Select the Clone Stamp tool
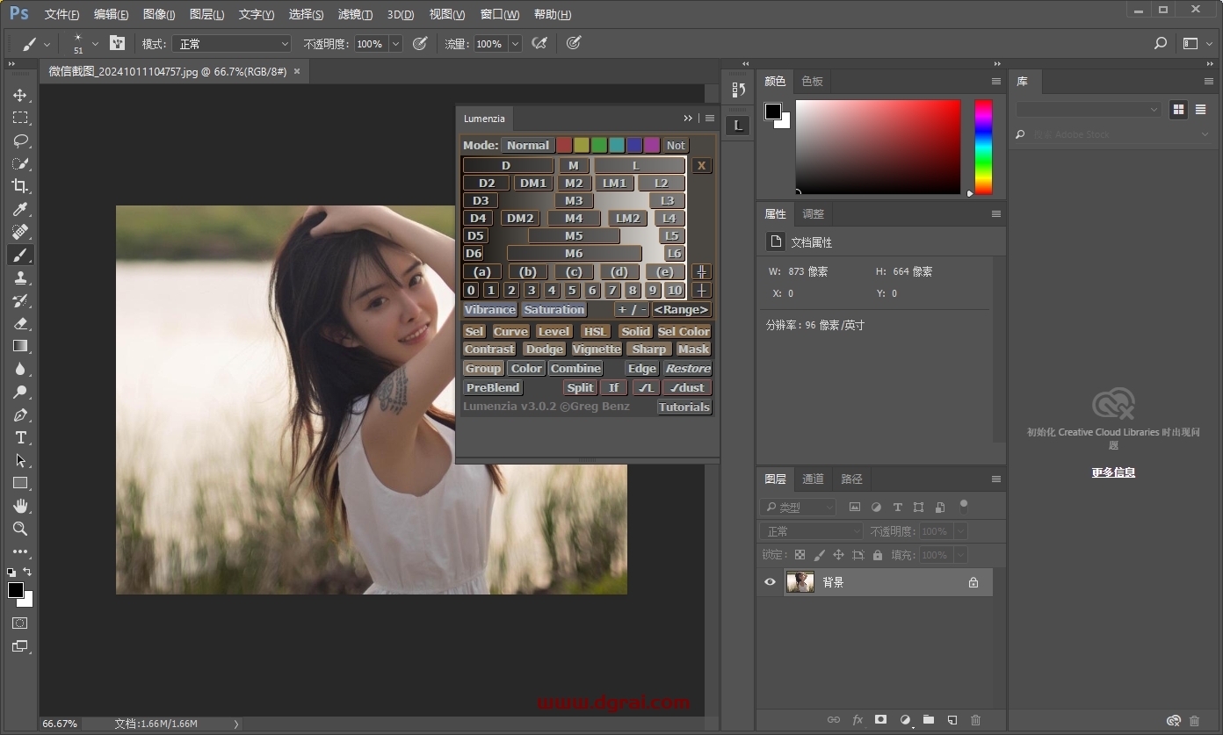 (x=20, y=277)
